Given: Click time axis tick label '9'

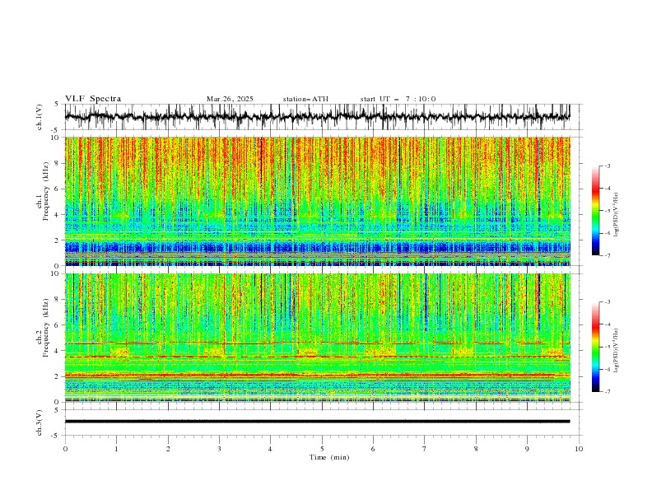Looking at the screenshot, I should [x=527, y=449].
